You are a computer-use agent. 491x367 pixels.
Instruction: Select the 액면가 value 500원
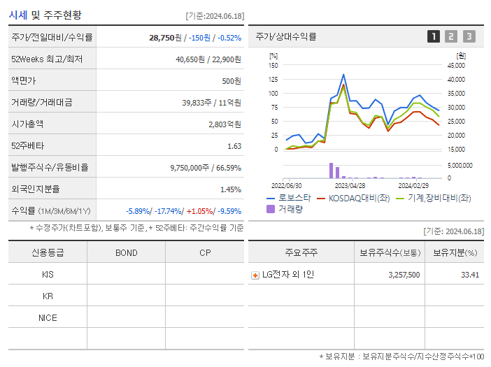click(232, 81)
